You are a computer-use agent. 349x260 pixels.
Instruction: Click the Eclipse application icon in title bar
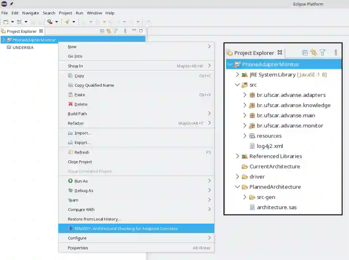[x=4, y=4]
